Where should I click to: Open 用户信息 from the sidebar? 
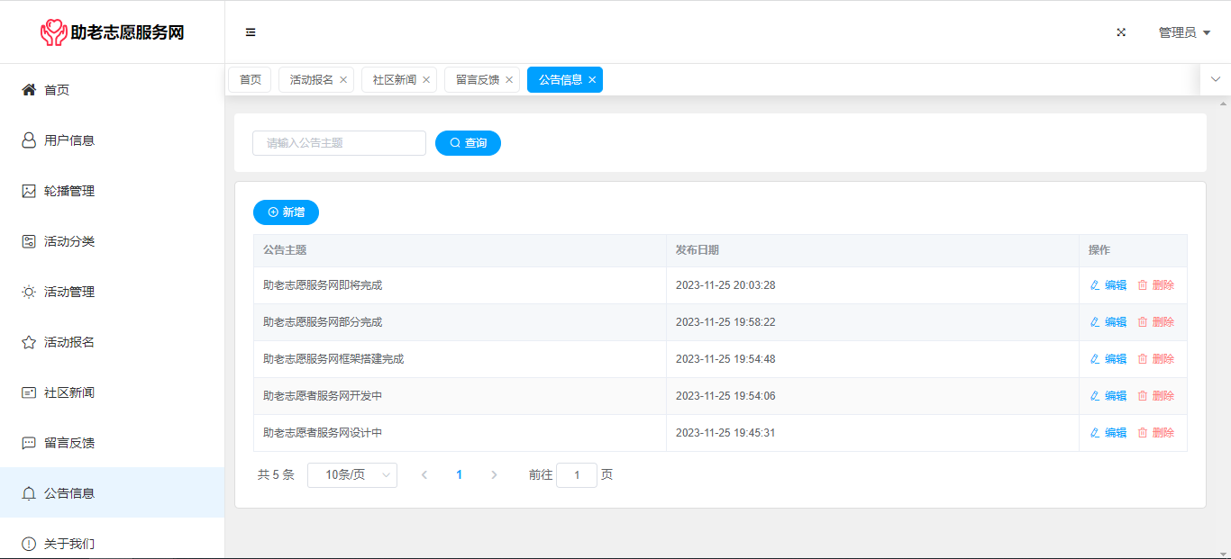pos(68,140)
